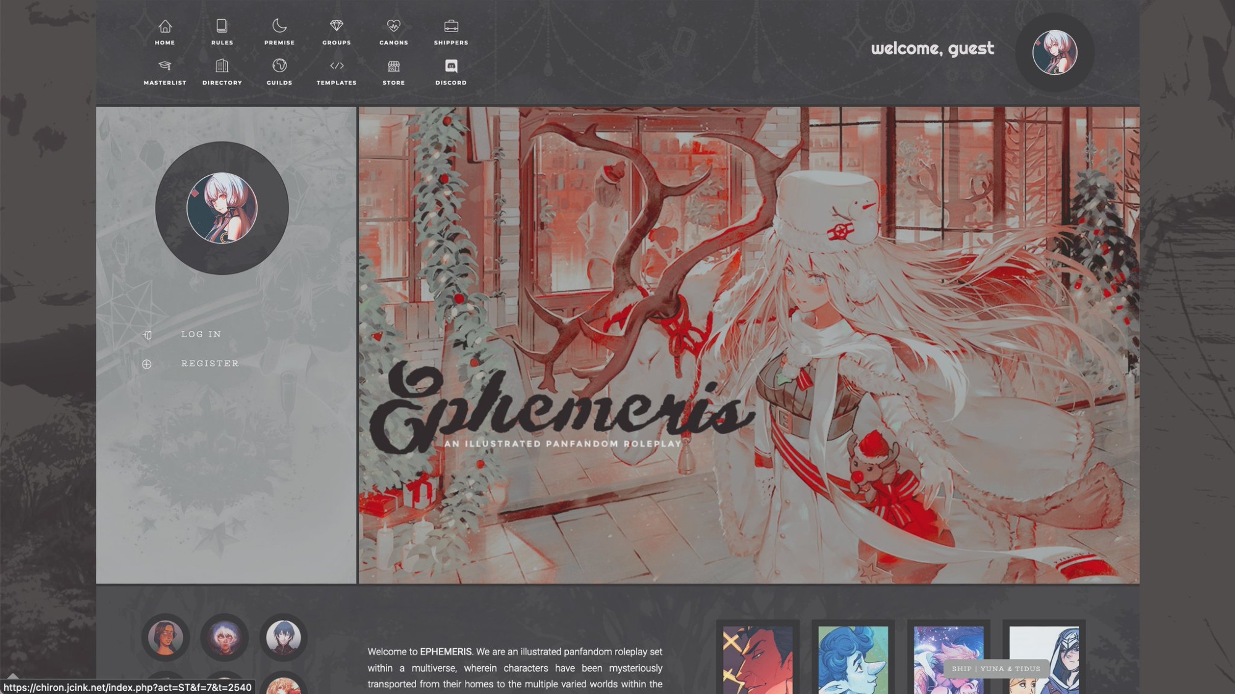Image resolution: width=1235 pixels, height=694 pixels.
Task: Open the Shippers briefcase icon
Action: point(451,27)
